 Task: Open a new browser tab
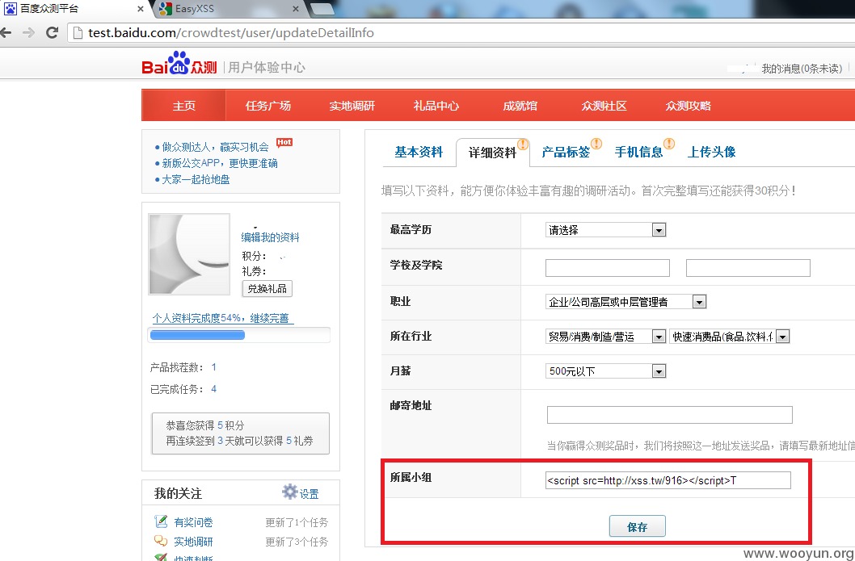pos(322,9)
